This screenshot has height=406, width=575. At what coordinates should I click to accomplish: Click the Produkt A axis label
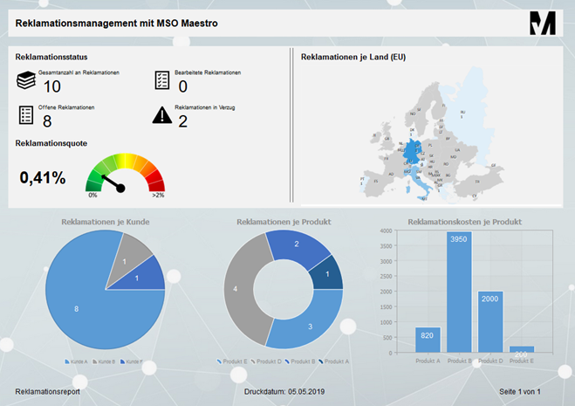[428, 361]
